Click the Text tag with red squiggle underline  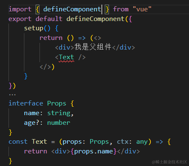pos(66,57)
